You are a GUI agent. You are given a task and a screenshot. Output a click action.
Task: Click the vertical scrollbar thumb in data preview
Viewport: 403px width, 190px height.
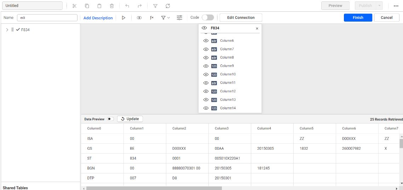[x=401, y=143]
